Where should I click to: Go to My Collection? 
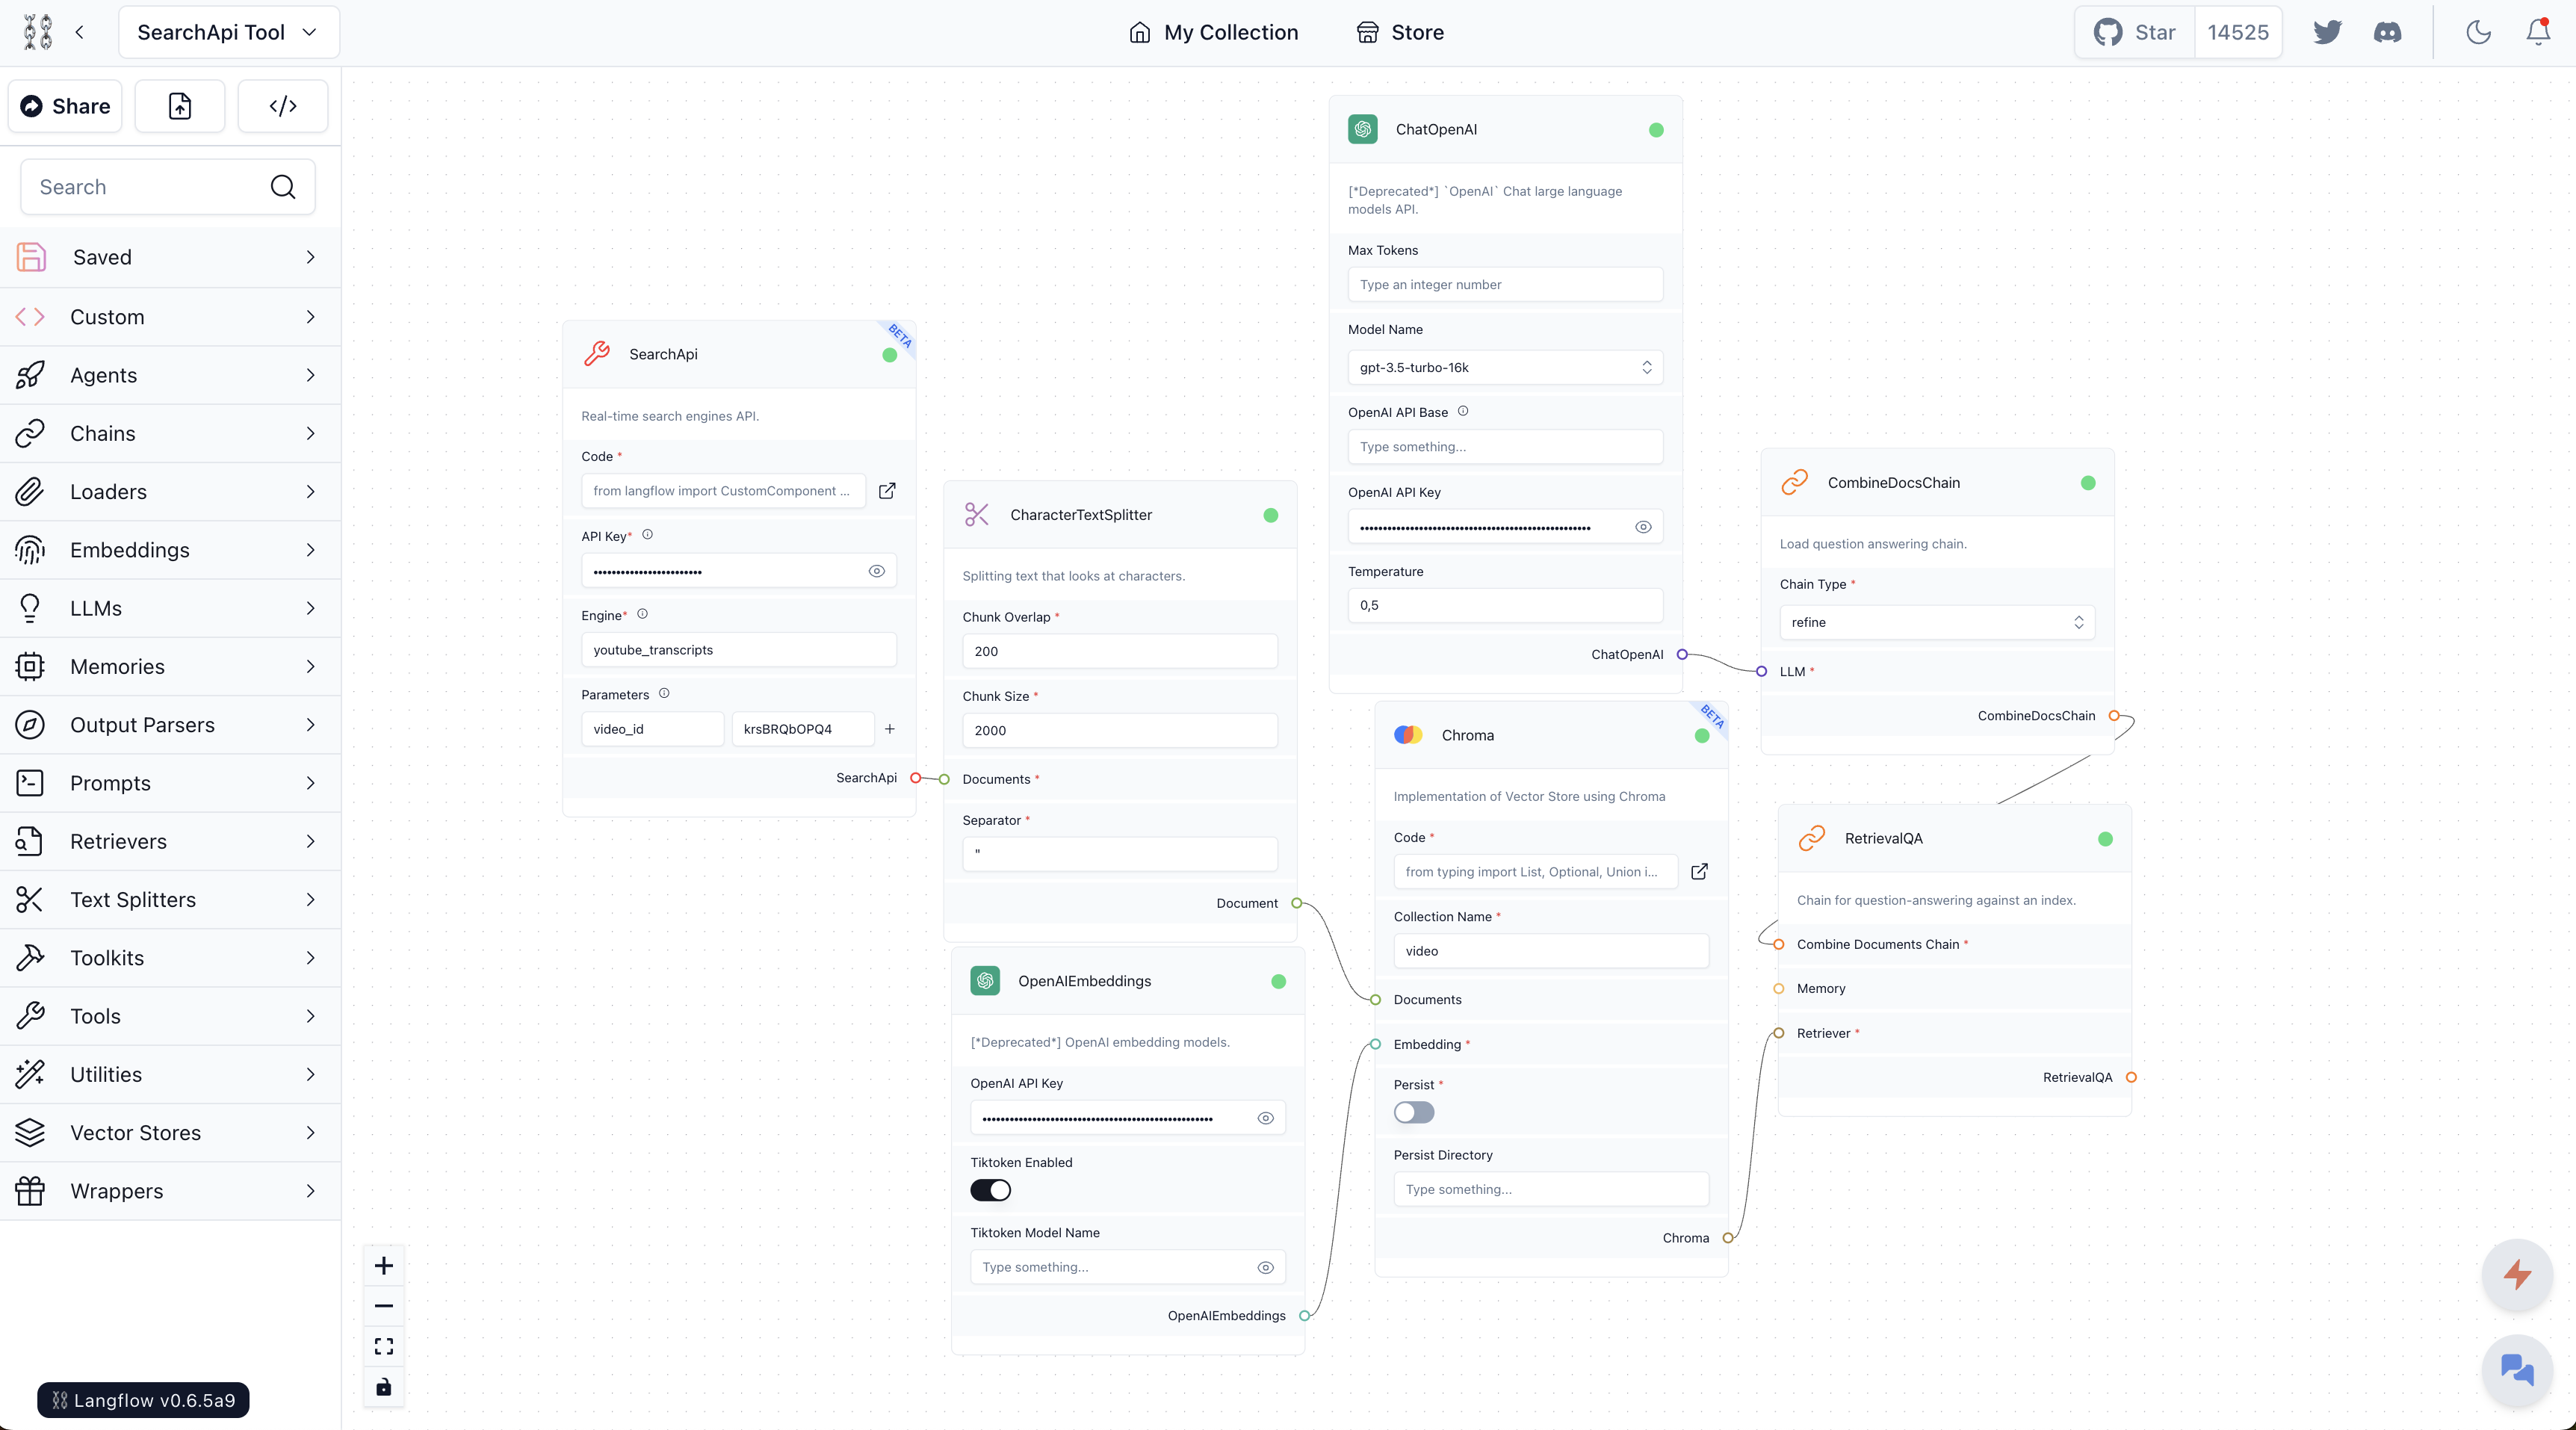click(1213, 32)
